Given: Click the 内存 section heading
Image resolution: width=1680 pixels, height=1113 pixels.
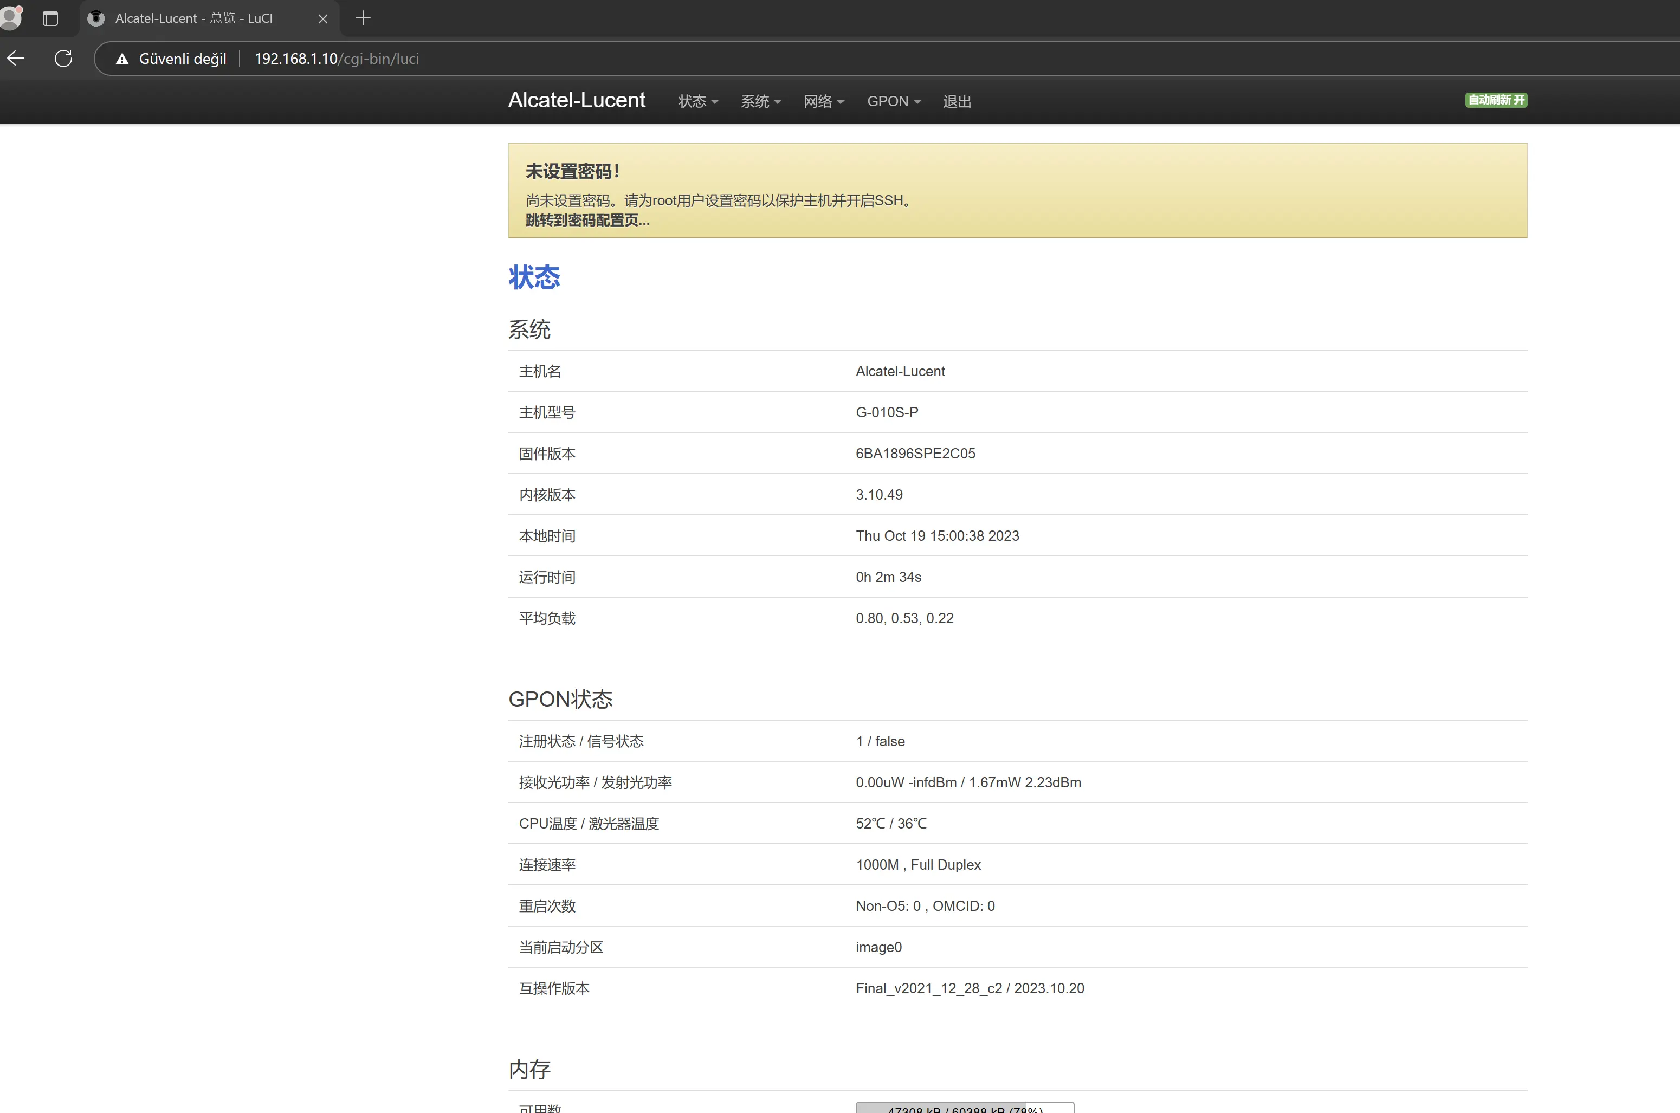Looking at the screenshot, I should [x=529, y=1069].
